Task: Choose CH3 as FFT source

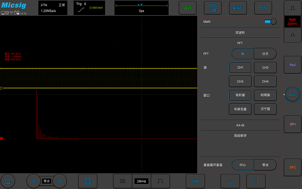Action: click(x=240, y=81)
